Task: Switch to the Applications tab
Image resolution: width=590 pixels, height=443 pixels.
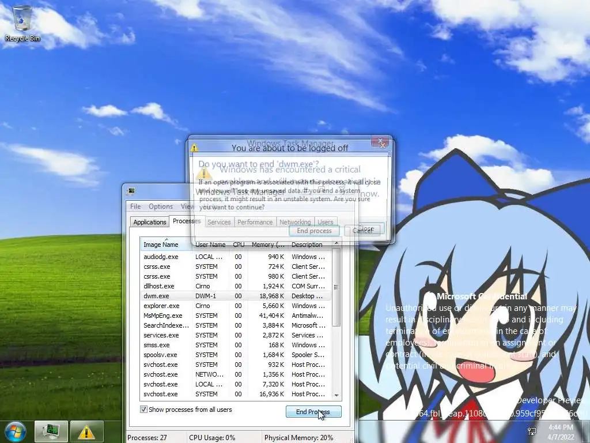Action: [149, 222]
